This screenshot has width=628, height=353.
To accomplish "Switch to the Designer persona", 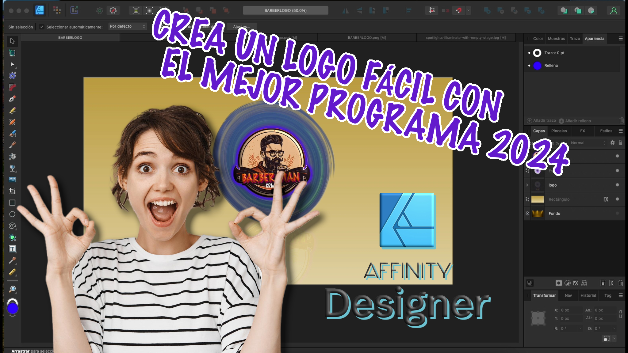I will pos(40,10).
